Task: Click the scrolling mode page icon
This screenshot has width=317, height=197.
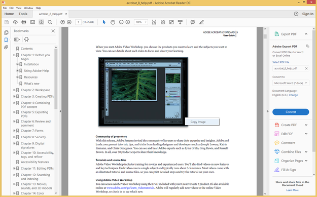Action: pyautogui.click(x=154, y=22)
